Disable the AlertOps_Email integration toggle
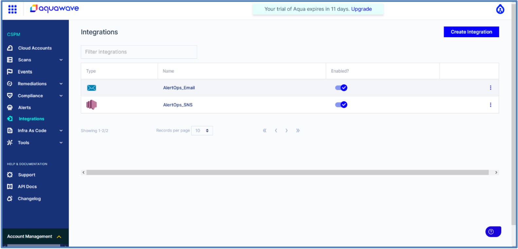This screenshot has height=249, width=518. pos(341,88)
